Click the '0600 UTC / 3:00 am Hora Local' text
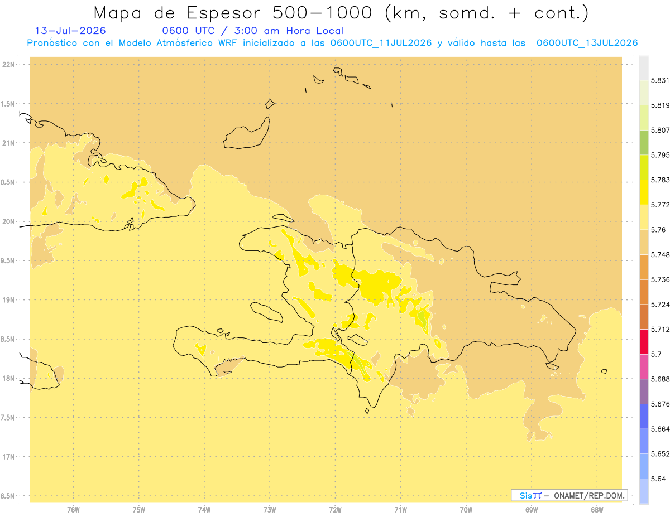This screenshot has width=670, height=517. (x=252, y=31)
